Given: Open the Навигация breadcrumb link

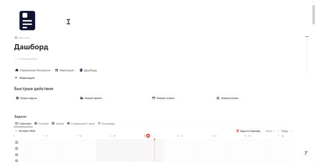Looking at the screenshot, I should coord(64,70).
